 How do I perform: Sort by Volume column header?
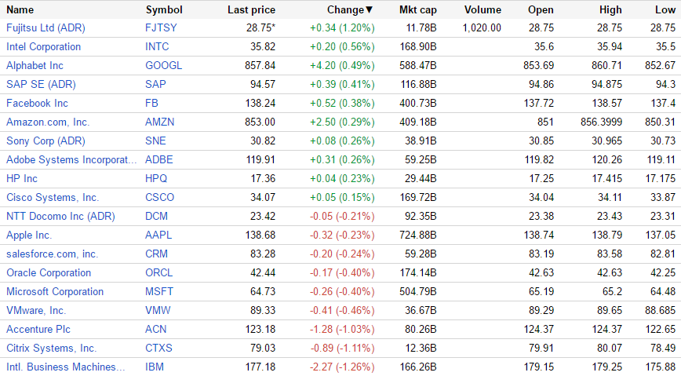483,10
